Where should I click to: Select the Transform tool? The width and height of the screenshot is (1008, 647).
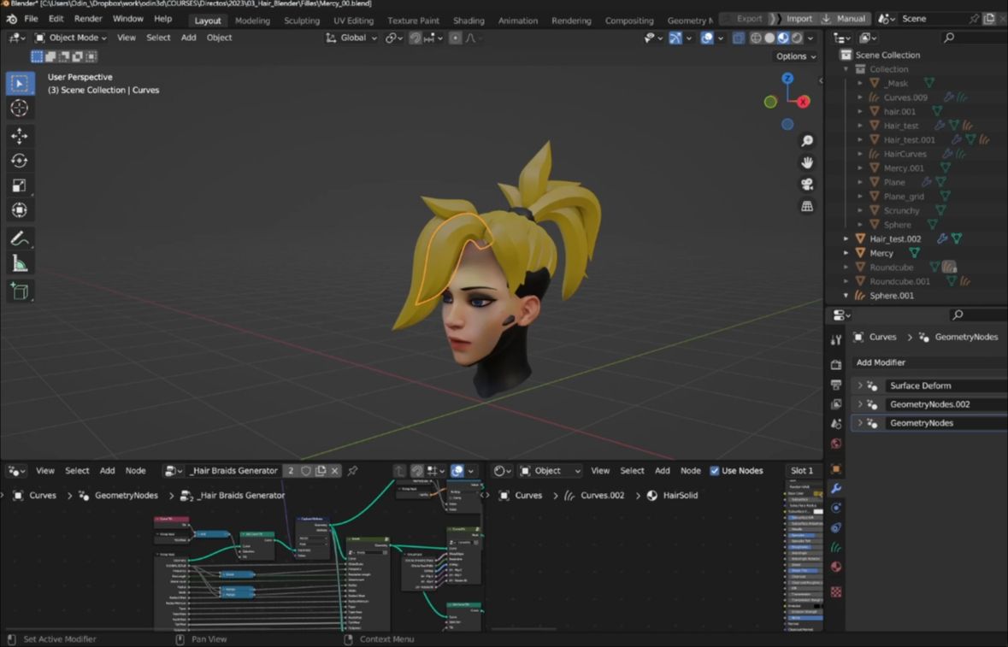click(x=20, y=210)
